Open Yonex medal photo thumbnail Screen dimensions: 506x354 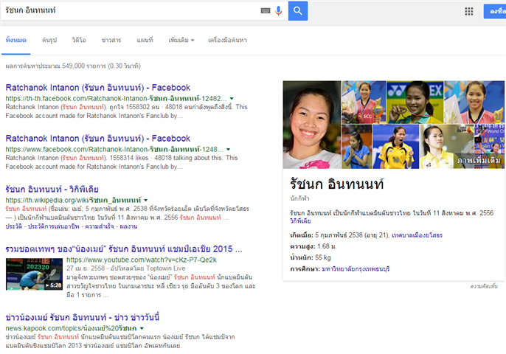click(415, 103)
